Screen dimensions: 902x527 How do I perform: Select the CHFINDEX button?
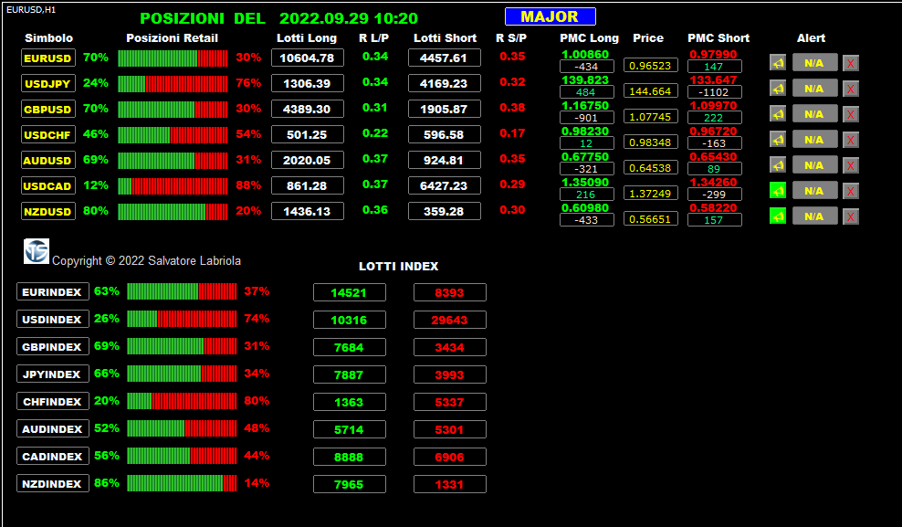[x=52, y=401]
